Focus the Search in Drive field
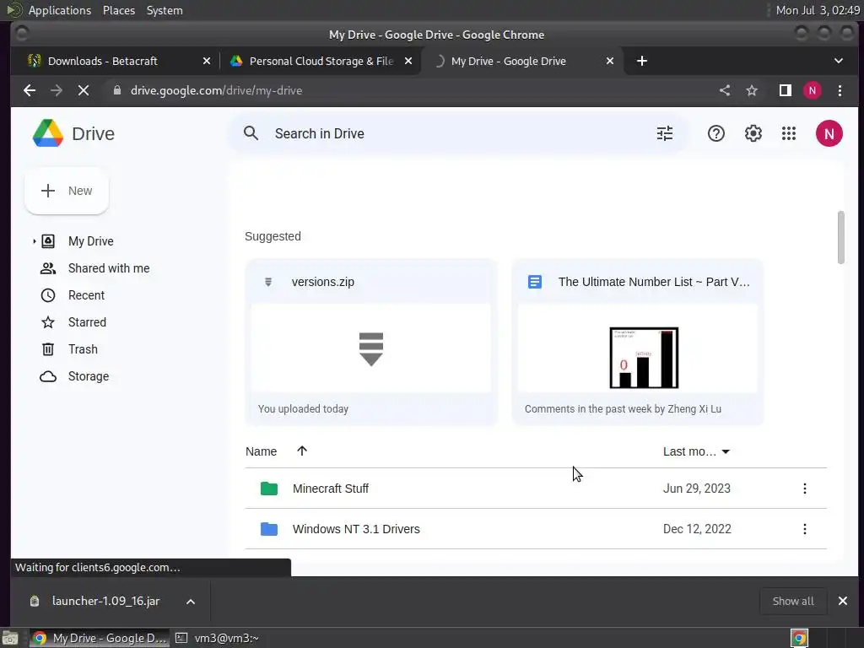 click(457, 133)
